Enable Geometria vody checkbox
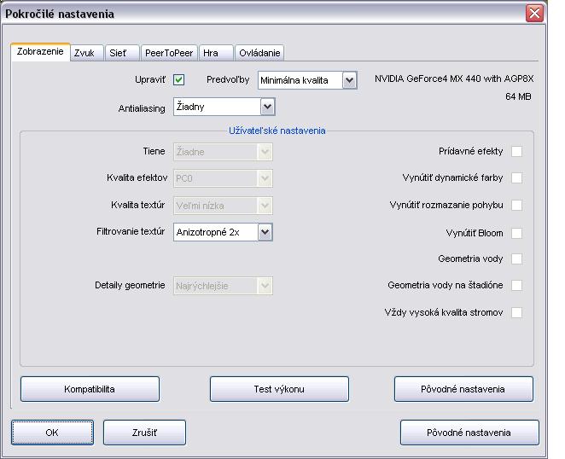The image size is (565, 459). click(516, 259)
